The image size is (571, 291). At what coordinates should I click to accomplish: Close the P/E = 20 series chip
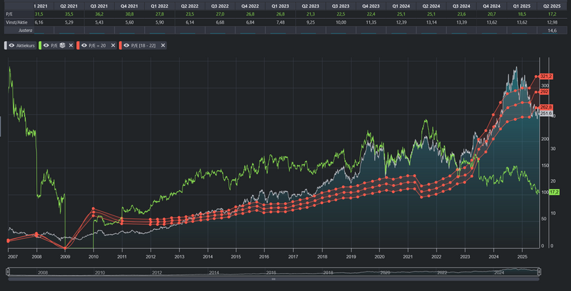pos(113,45)
